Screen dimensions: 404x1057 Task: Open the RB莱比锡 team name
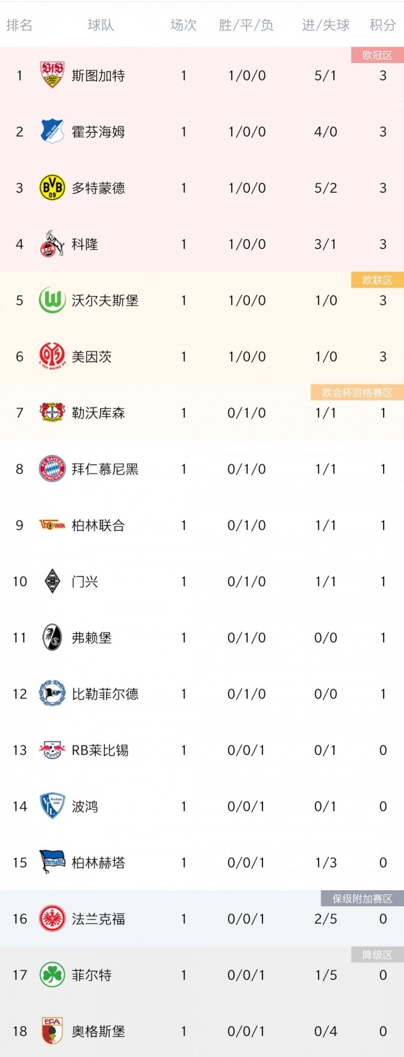pos(100,750)
